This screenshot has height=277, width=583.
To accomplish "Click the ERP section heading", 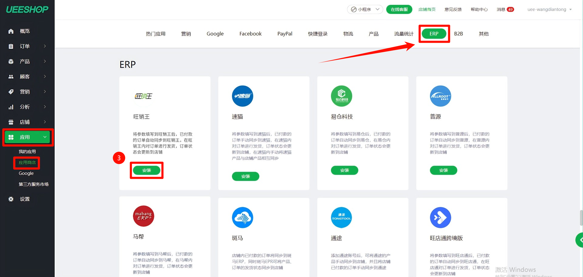I will coord(128,65).
